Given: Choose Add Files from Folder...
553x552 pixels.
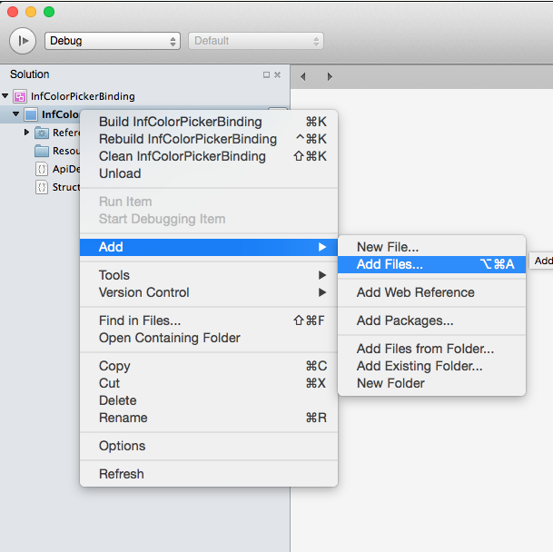Looking at the screenshot, I should click(431, 349).
